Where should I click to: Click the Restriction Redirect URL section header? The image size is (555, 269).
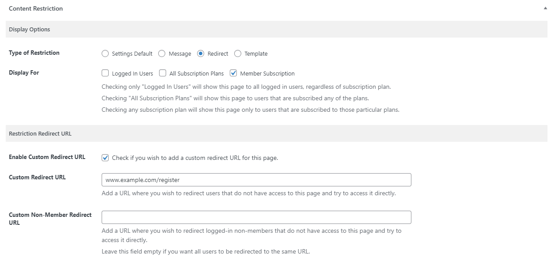coord(40,133)
